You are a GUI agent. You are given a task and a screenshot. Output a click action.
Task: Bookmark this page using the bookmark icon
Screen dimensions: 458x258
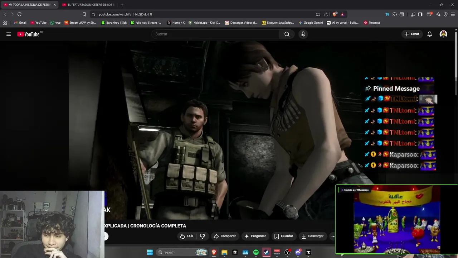pos(84,14)
